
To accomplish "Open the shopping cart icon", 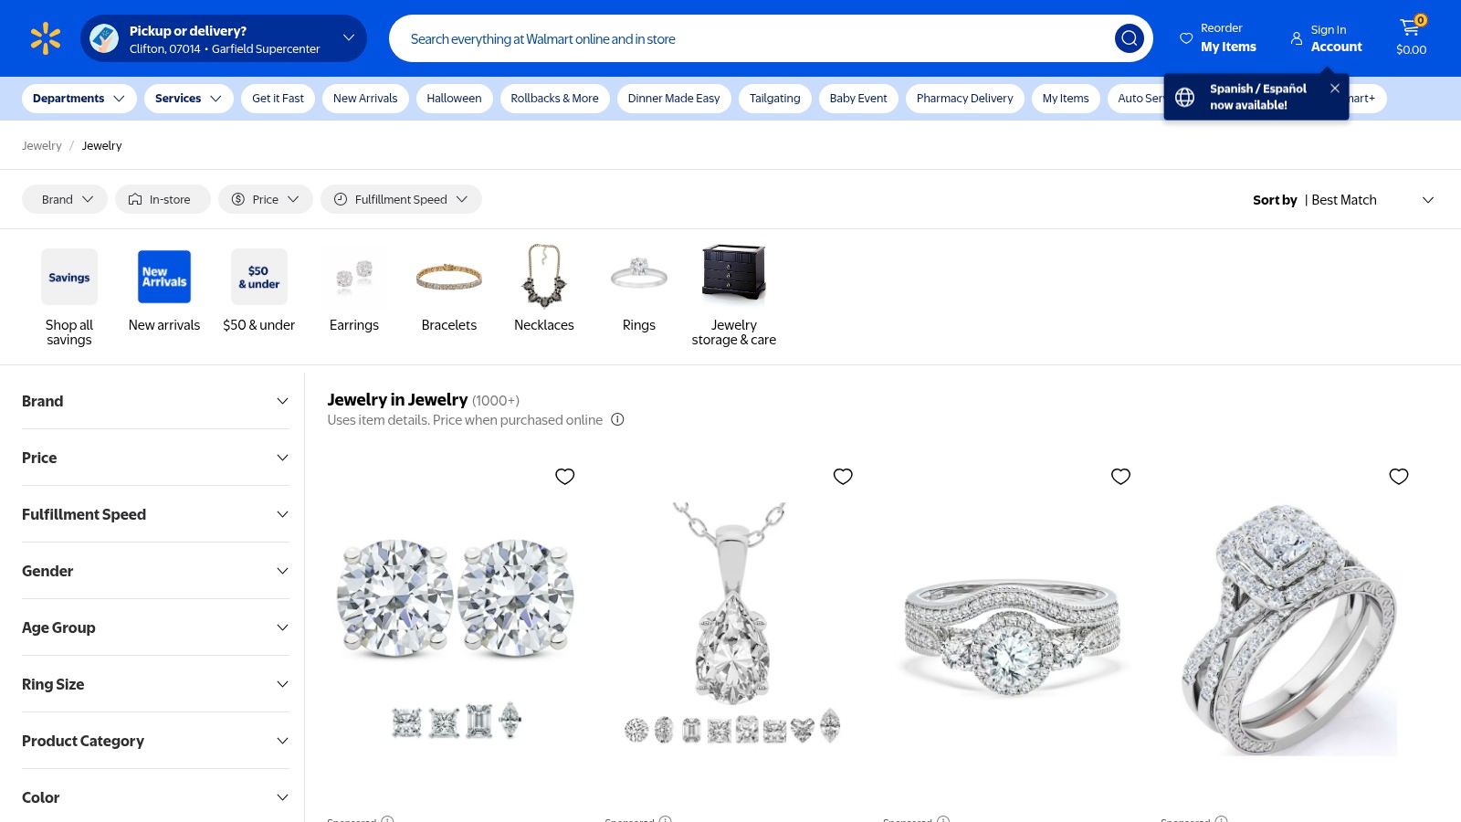I will coord(1411,29).
